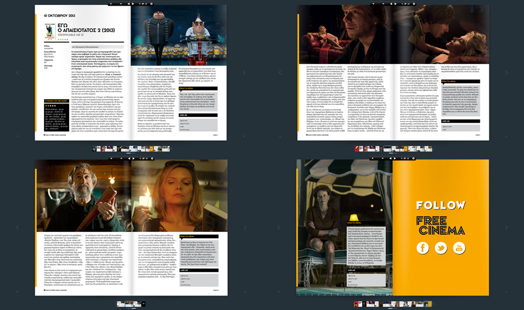The width and height of the screenshot is (524, 310).
Task: Open the Facebook icon under Follow Free Cinema
Action: [x=423, y=248]
